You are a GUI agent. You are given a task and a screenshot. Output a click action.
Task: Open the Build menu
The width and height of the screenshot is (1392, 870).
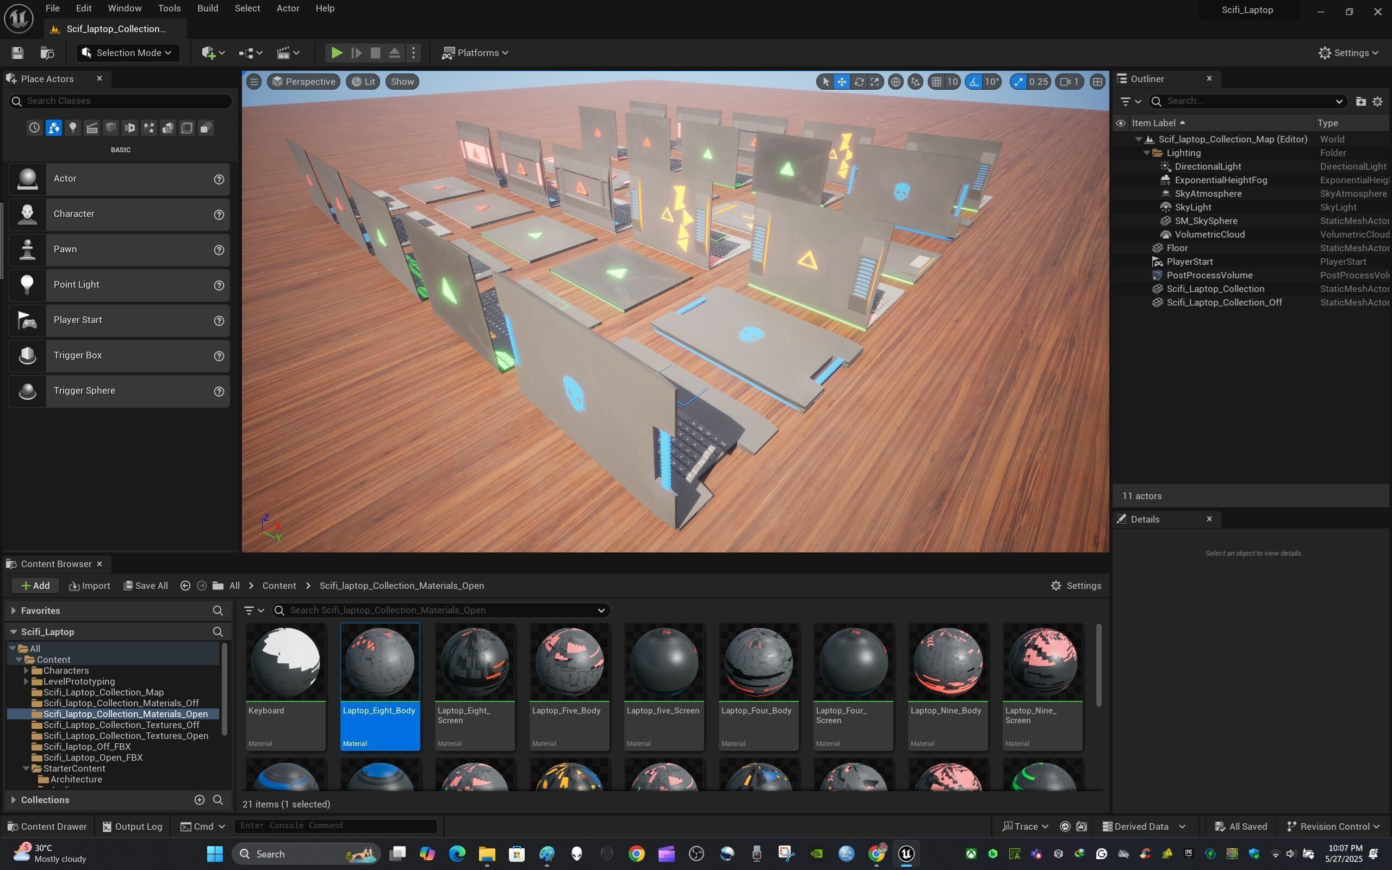point(207,9)
